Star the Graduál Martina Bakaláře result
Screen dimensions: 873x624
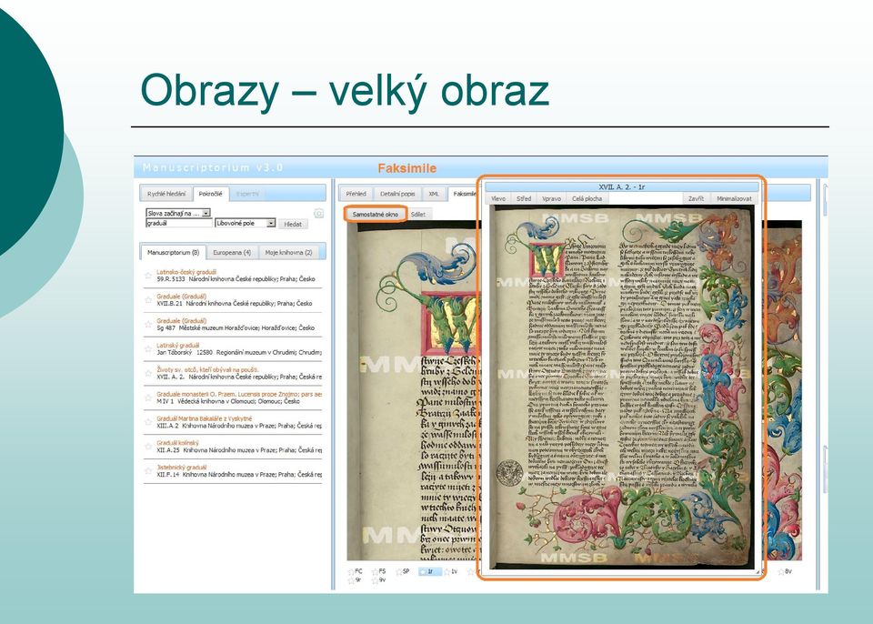click(148, 422)
